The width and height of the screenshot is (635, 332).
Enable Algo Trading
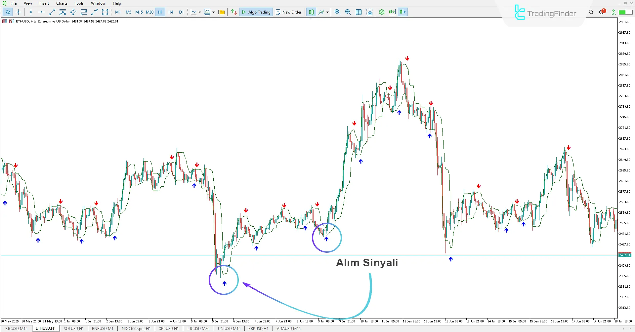256,12
